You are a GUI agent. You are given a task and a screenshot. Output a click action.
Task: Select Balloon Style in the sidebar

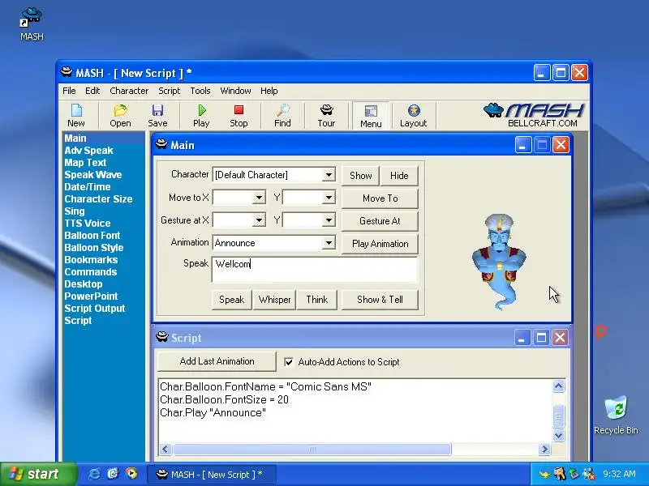click(x=94, y=248)
